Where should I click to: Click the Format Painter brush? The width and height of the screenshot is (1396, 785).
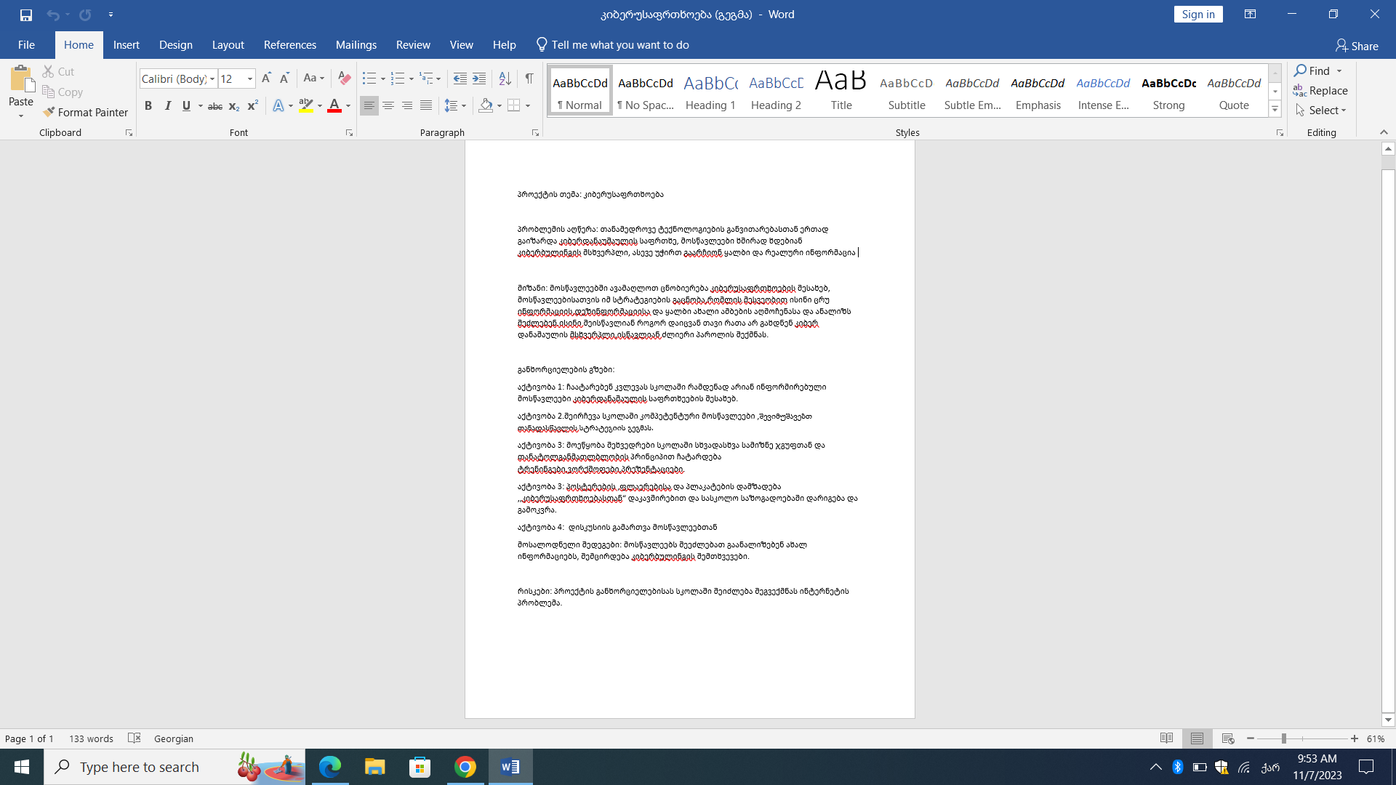pyautogui.click(x=85, y=112)
